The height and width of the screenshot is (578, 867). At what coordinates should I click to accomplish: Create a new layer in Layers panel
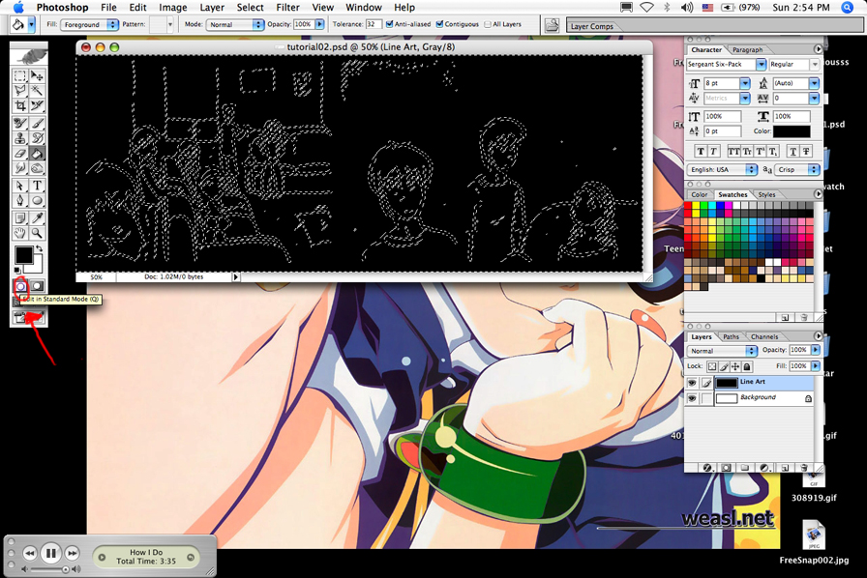(x=785, y=468)
